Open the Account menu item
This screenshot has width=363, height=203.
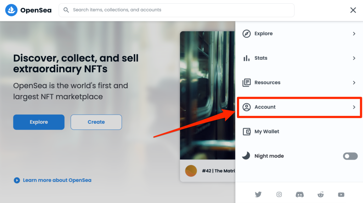click(x=265, y=107)
